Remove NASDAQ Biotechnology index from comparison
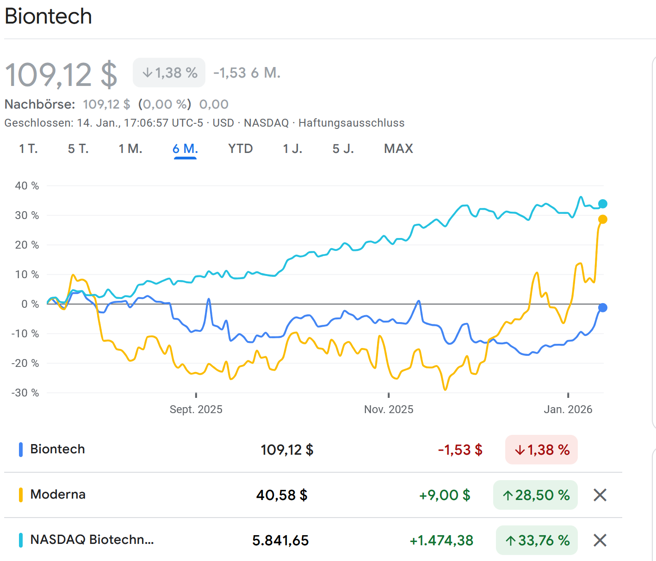Viewport: 656px width, 561px height. click(x=600, y=540)
